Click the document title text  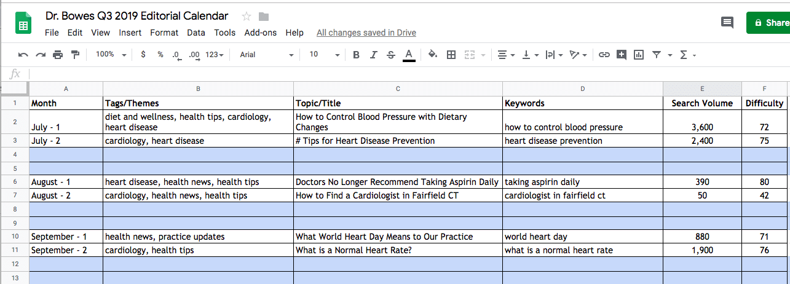(x=137, y=16)
